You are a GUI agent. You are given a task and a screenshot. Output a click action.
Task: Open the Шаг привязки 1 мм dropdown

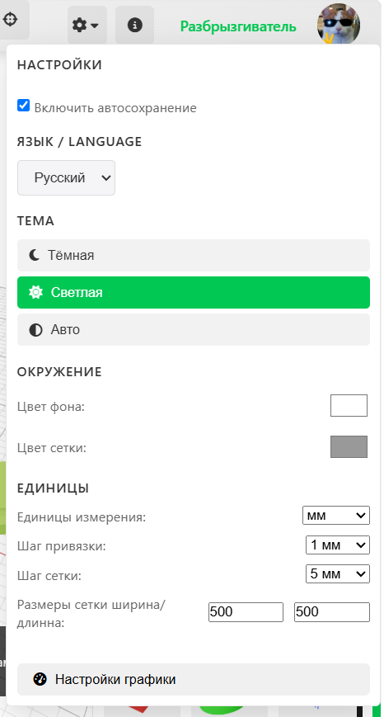[x=338, y=545]
